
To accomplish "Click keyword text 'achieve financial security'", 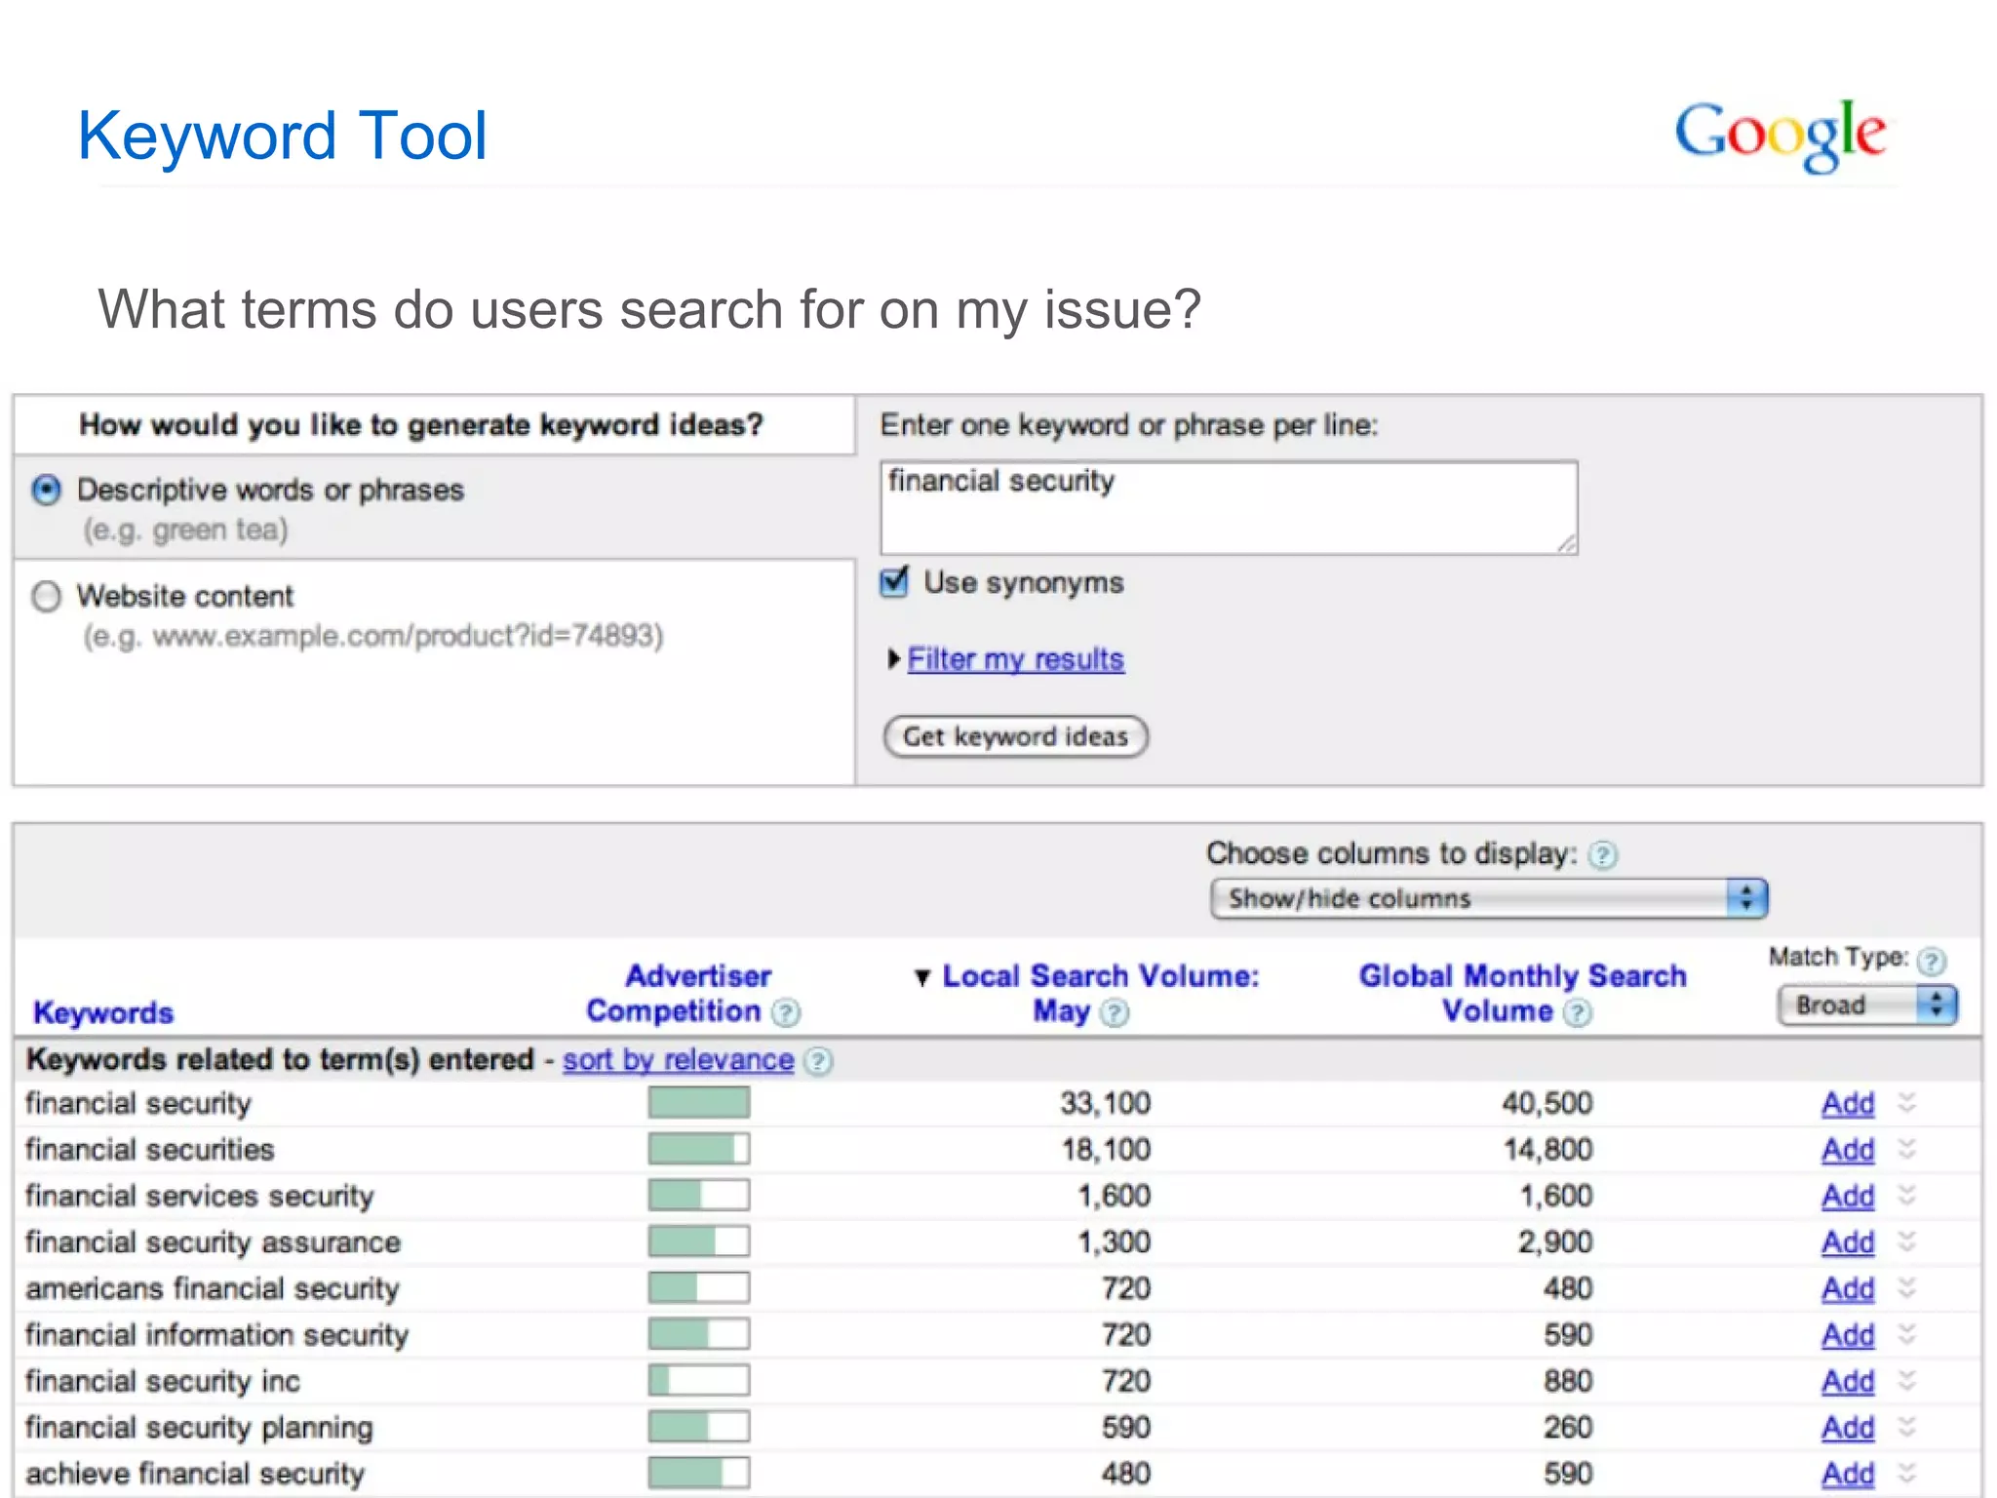I will (x=195, y=1474).
